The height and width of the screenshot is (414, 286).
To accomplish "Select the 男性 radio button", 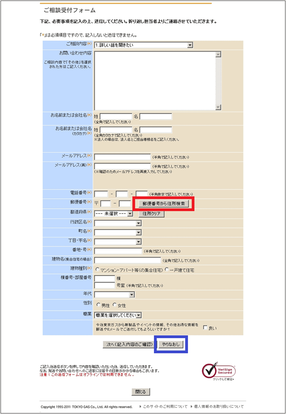I will click(x=98, y=305).
